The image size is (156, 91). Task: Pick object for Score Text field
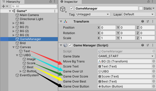click(154, 66)
